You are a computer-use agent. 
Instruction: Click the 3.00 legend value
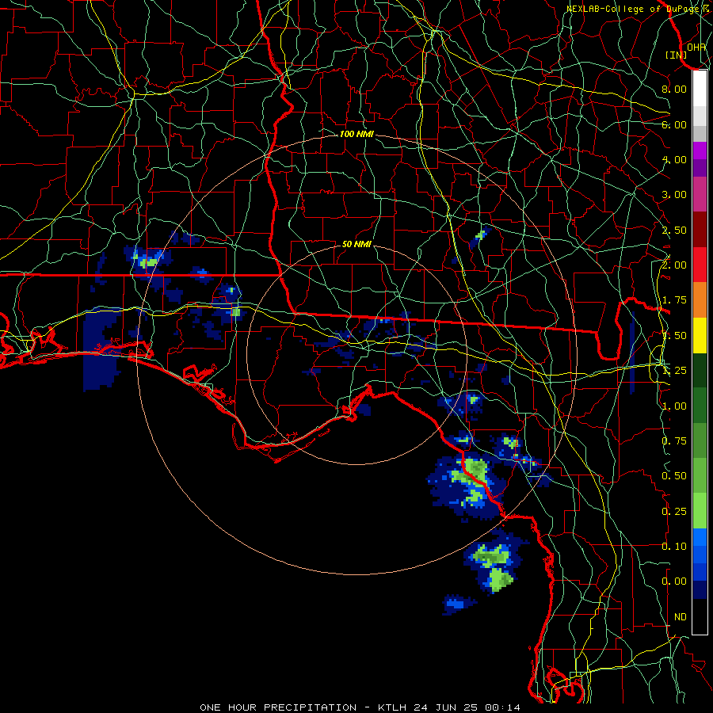[x=674, y=195]
